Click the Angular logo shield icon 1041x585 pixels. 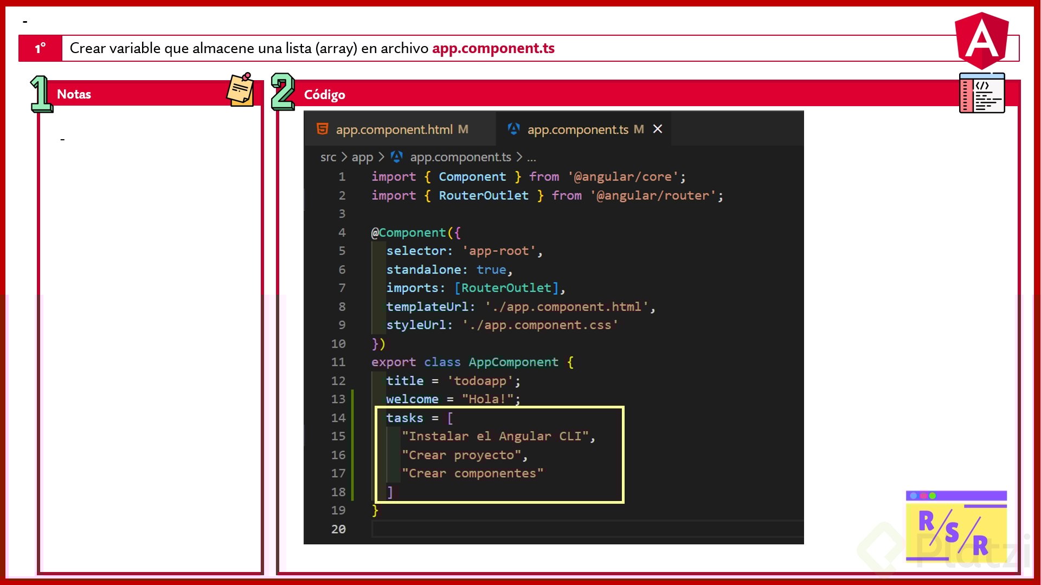point(981,41)
